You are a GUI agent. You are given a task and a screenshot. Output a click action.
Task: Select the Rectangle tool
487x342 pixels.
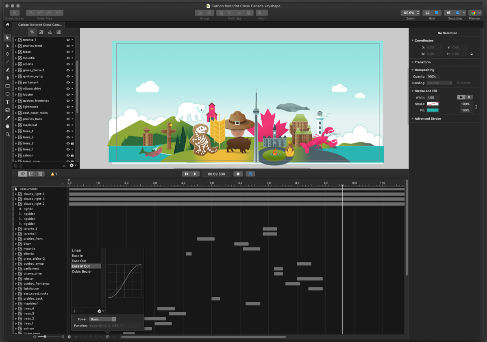pos(7,86)
